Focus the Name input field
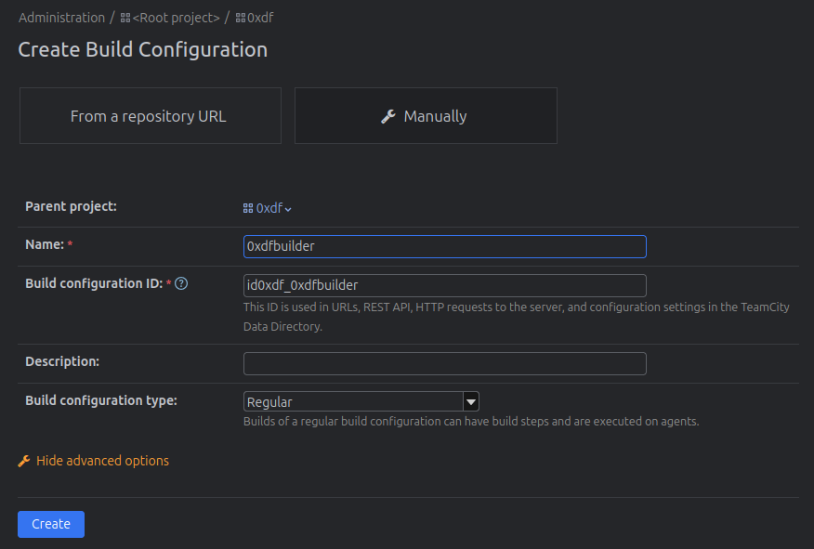 pos(444,246)
